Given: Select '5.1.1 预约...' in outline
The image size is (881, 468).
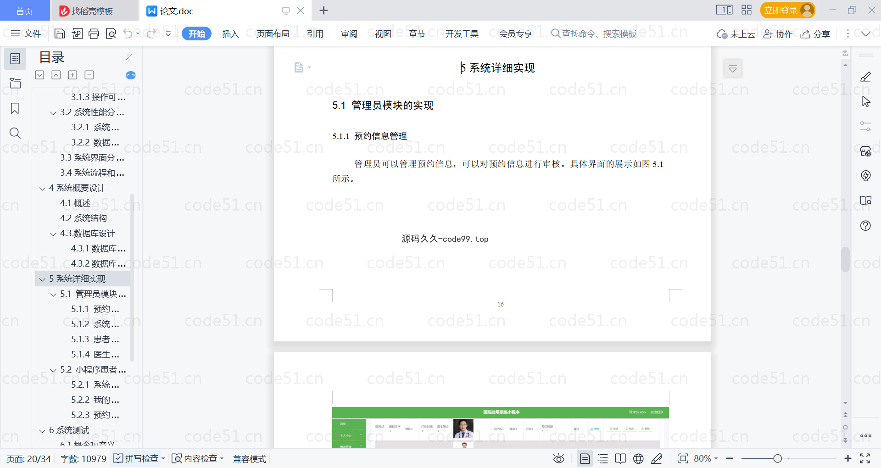Looking at the screenshot, I should (95, 309).
